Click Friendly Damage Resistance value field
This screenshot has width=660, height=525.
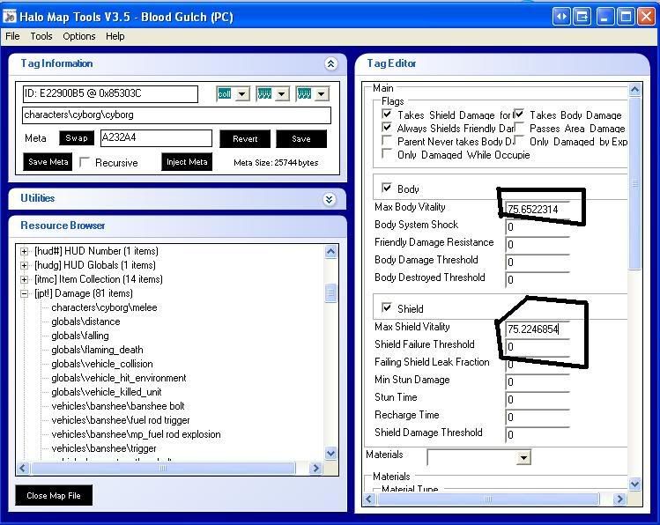point(538,244)
